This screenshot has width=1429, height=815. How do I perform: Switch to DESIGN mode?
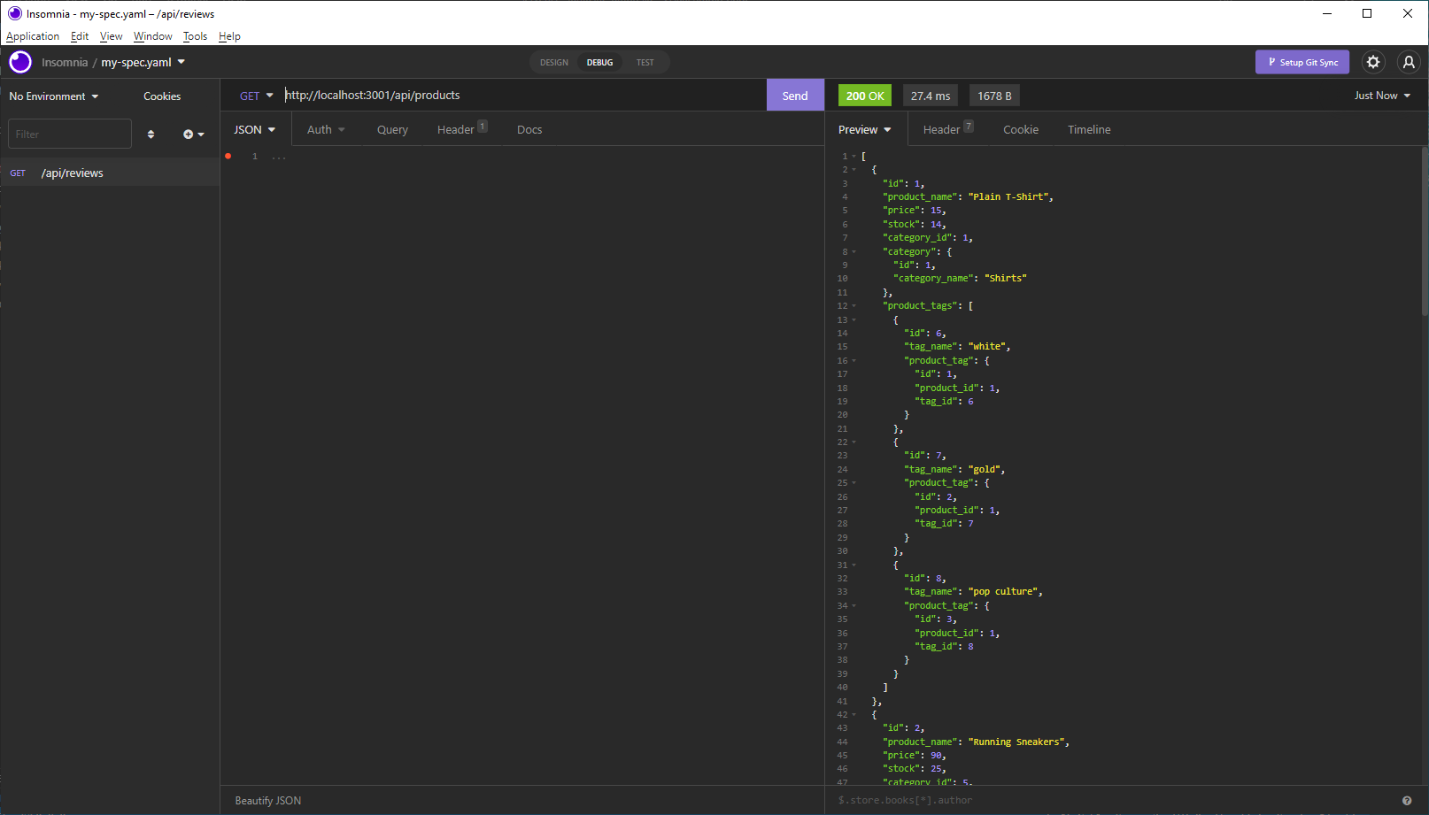[x=554, y=63]
